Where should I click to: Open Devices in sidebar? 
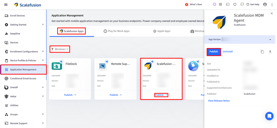point(14,43)
